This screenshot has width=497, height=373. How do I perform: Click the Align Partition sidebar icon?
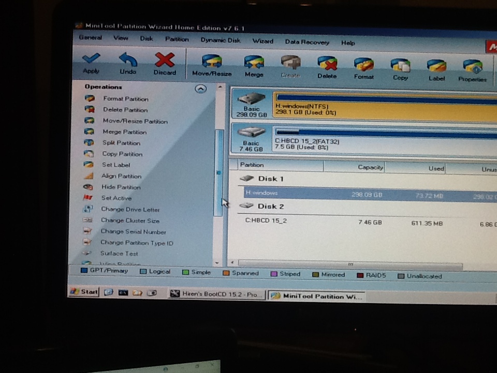89,176
